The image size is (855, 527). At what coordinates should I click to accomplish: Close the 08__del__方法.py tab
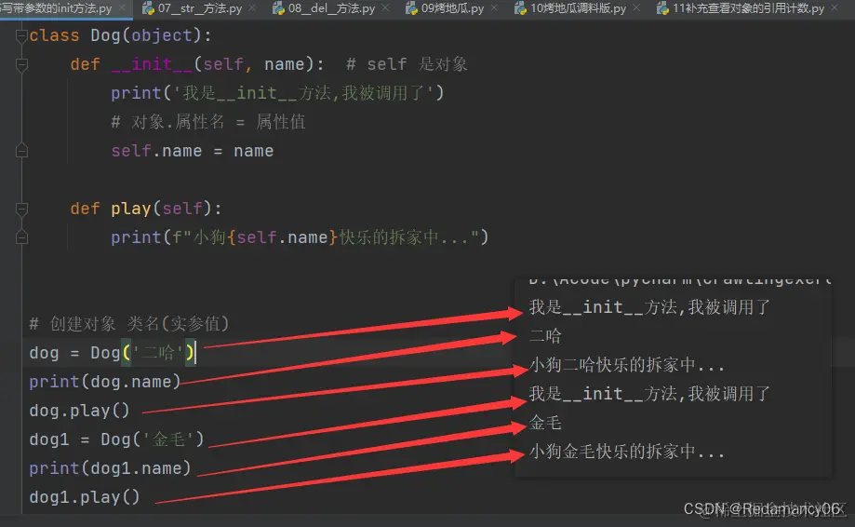(385, 8)
